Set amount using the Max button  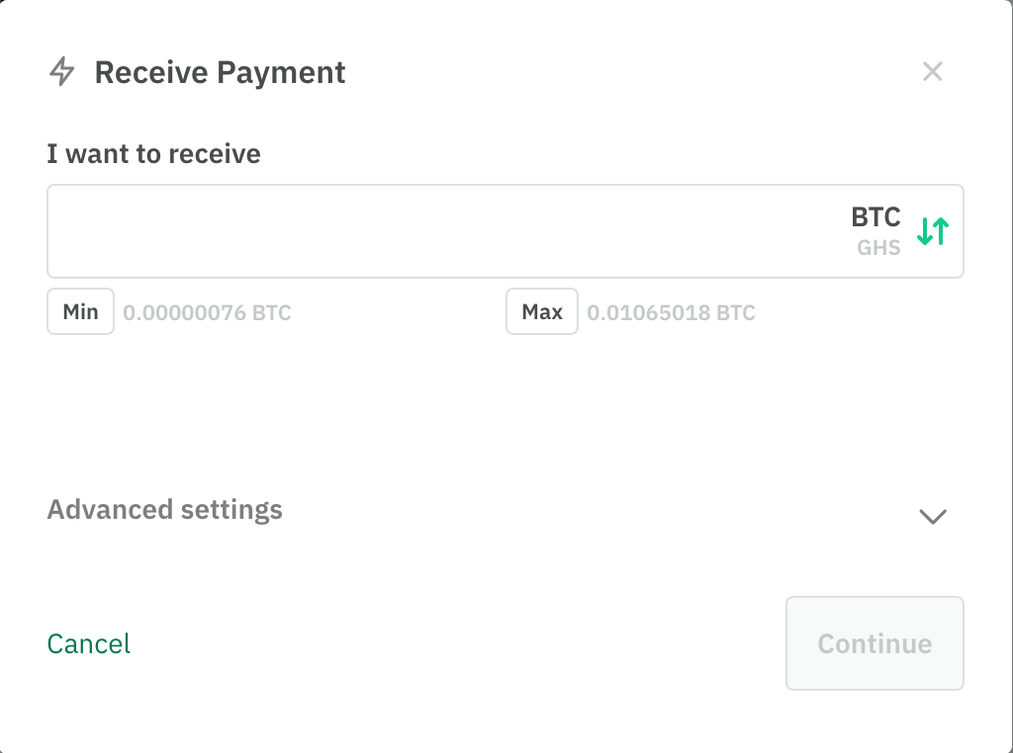542,311
